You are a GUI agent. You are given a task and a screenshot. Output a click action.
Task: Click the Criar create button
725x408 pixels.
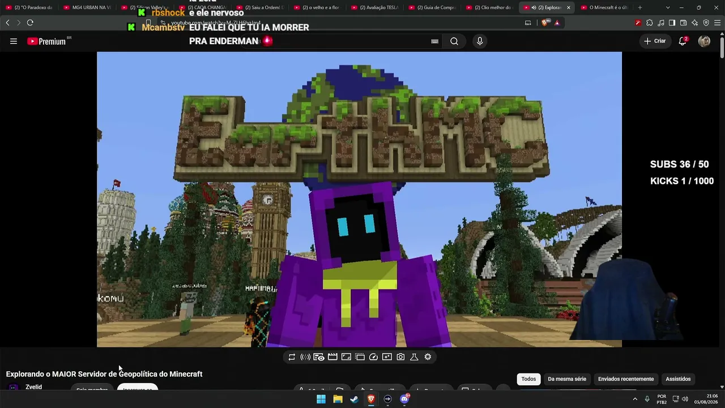655,41
